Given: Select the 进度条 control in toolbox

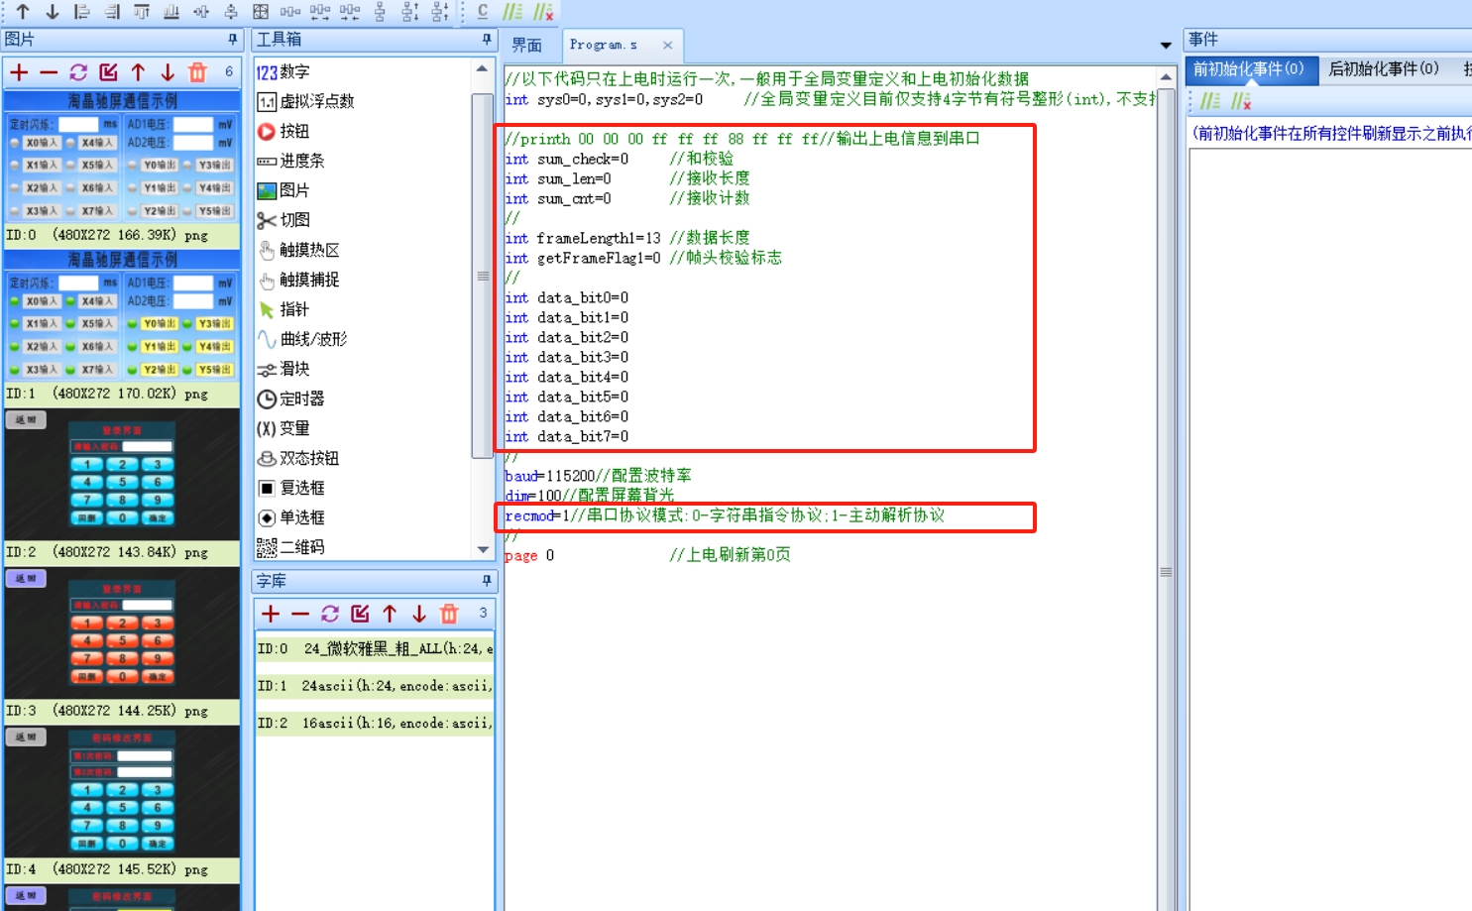Looking at the screenshot, I should (290, 161).
